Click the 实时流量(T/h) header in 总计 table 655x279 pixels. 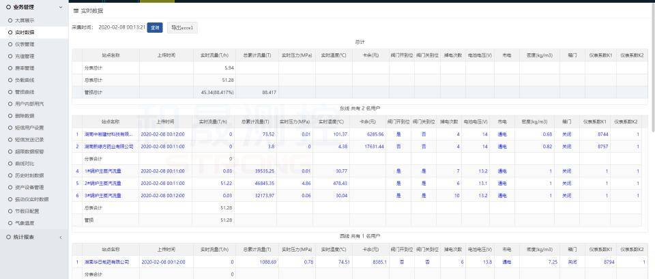(x=214, y=55)
